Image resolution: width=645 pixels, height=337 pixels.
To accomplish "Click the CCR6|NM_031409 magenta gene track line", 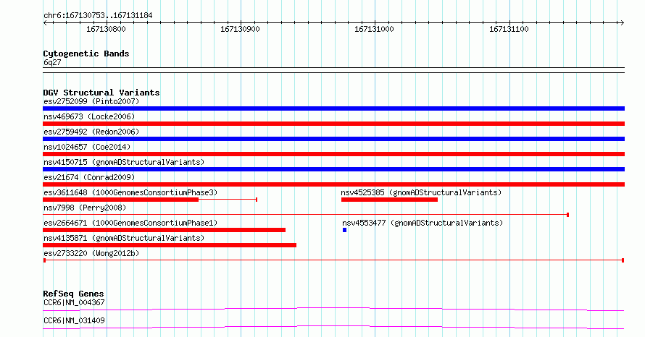I will coord(333,327).
